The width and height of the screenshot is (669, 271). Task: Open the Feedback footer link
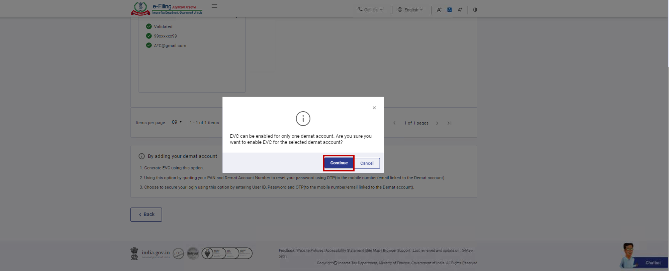point(287,250)
